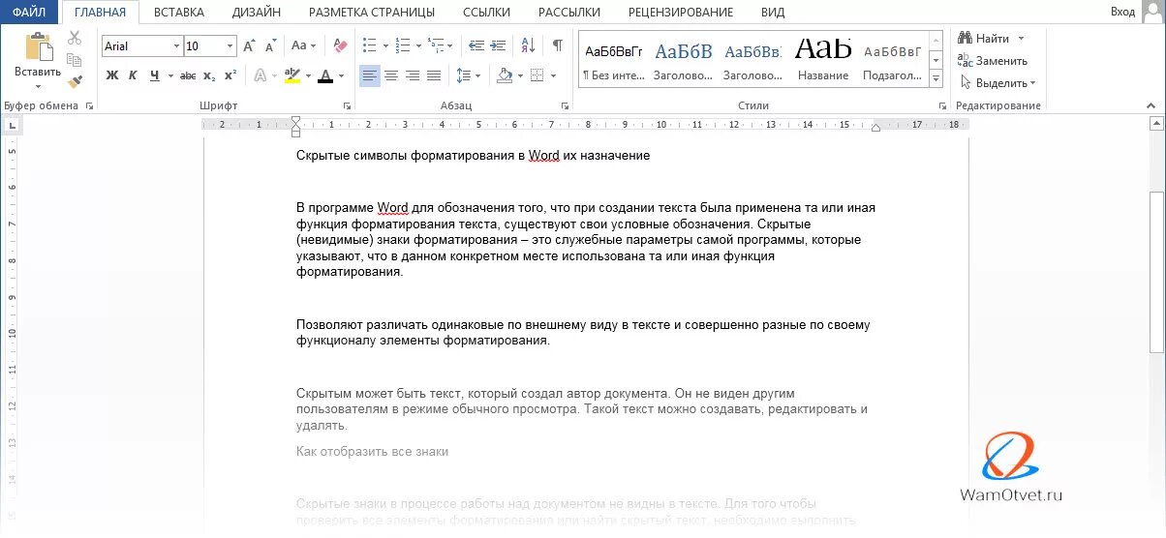Toggle underline (Ч) formatting
1166x538 pixels.
pyautogui.click(x=154, y=75)
